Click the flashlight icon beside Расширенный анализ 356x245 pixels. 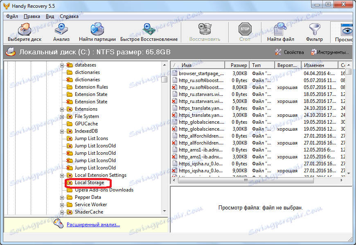(59, 224)
